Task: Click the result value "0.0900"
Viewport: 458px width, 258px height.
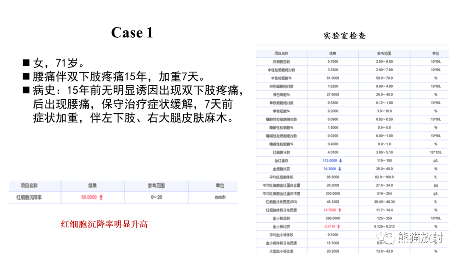Action: (x=333, y=120)
